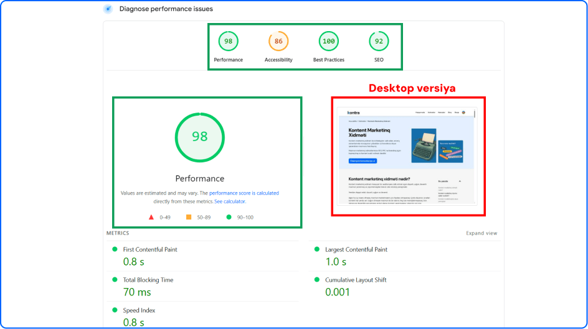Click the 'Best Practices' category label
Screen dimensions: 588x329
click(x=328, y=60)
